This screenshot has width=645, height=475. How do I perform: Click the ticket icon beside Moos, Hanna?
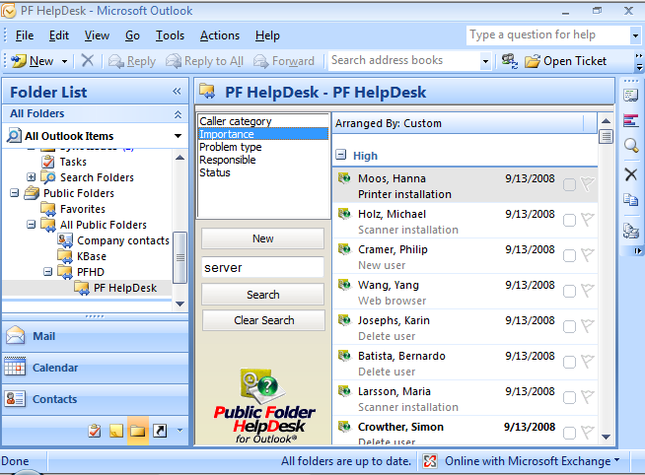344,178
